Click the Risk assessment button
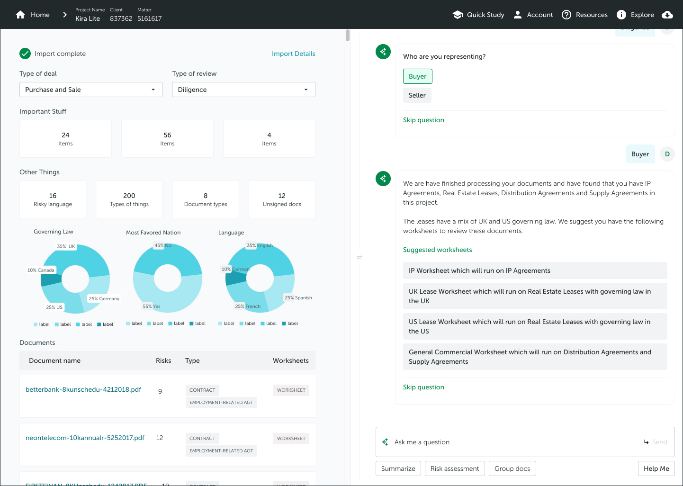This screenshot has width=683, height=486. tap(455, 468)
